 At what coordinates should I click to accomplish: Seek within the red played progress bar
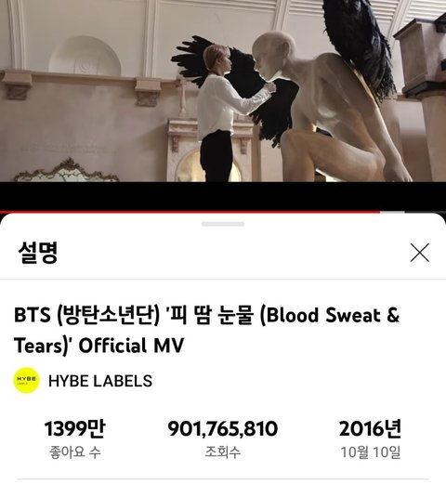click(190, 212)
